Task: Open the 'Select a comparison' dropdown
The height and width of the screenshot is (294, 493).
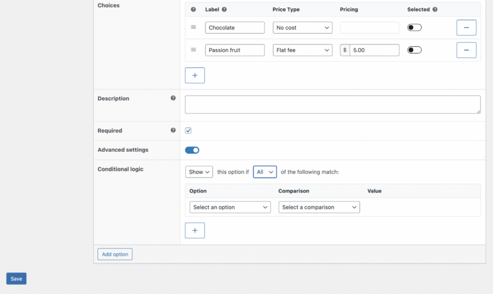Action: coord(319,207)
